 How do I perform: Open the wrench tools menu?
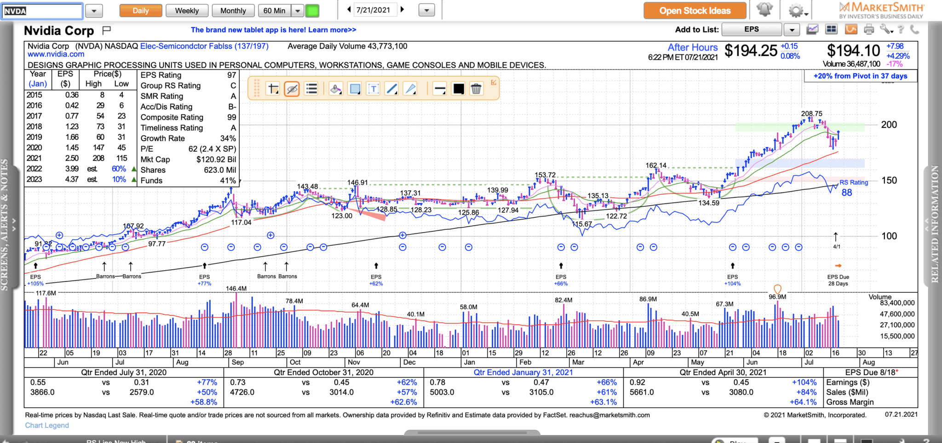coord(886,29)
